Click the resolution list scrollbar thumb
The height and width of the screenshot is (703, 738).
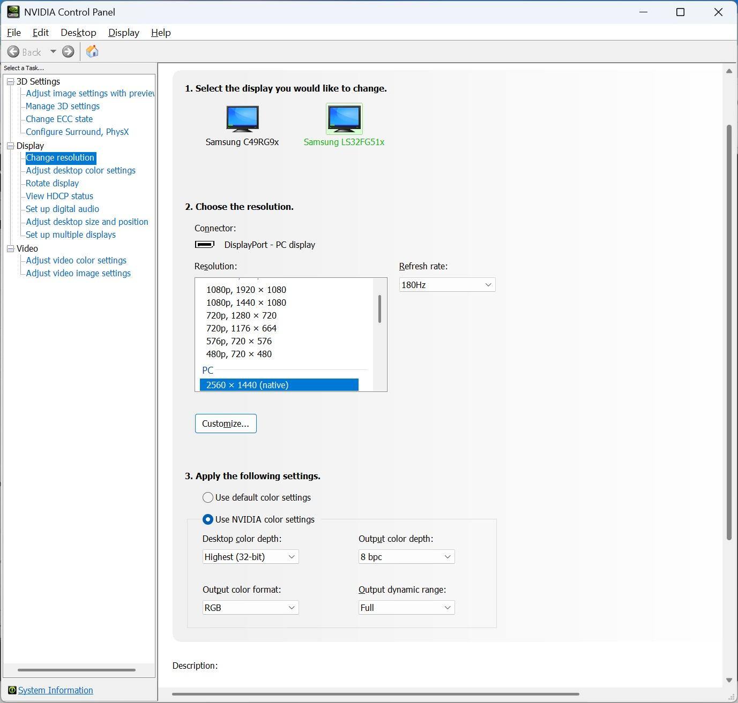379,309
